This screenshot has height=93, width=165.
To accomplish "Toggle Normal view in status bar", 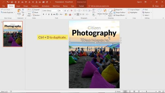I will (x=125, y=91).
